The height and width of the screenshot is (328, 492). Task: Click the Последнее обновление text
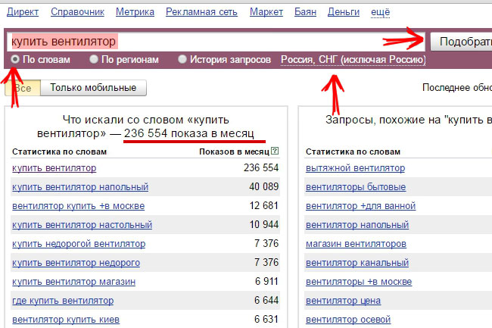[x=457, y=87]
